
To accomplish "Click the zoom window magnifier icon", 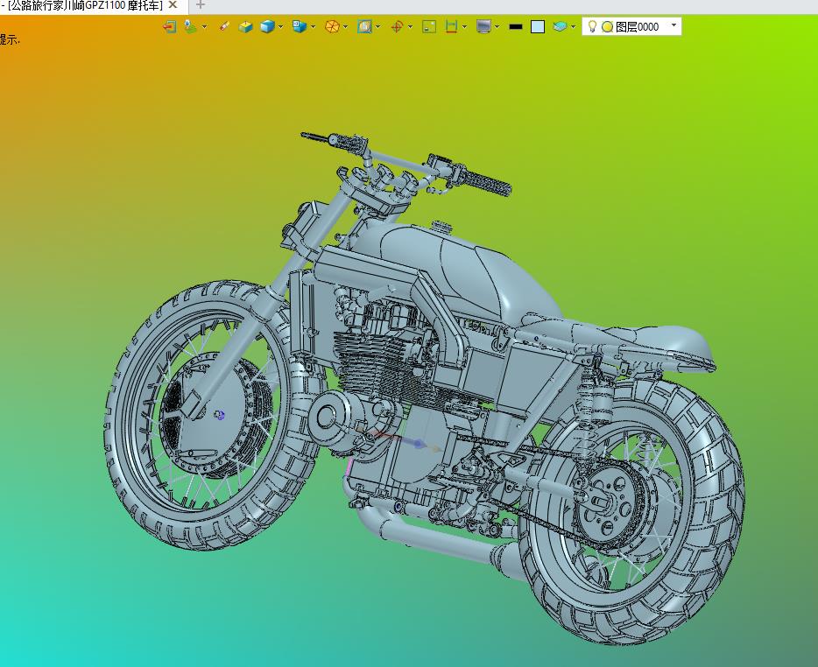I will click(364, 26).
